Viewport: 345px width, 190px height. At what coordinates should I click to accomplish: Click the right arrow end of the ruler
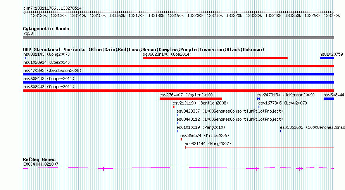(x=333, y=12)
